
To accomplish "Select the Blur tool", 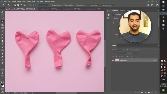I will click(2, 54).
